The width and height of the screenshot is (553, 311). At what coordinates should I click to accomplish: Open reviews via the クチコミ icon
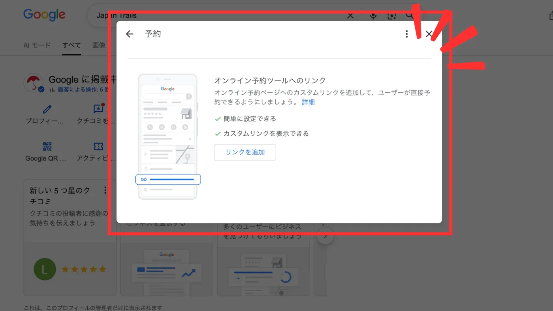tap(98, 109)
